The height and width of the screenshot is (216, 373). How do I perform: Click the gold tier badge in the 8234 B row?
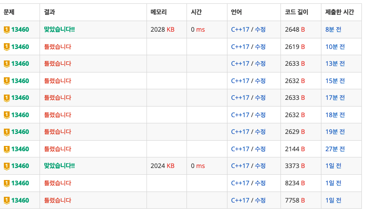pyautogui.click(x=7, y=183)
